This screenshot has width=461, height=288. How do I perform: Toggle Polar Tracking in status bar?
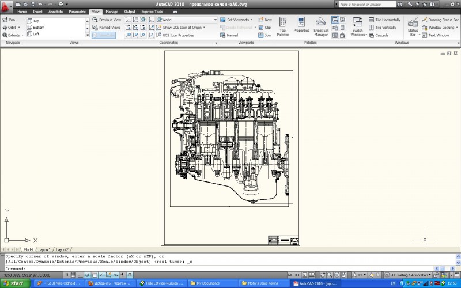(x=88, y=275)
